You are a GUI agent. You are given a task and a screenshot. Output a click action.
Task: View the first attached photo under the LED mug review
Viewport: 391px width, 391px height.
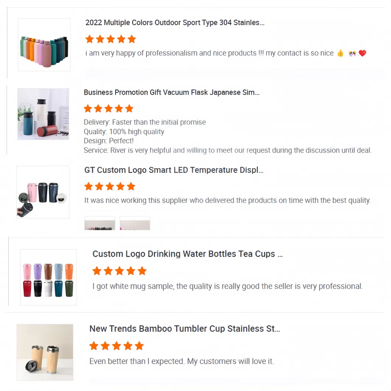(100, 223)
